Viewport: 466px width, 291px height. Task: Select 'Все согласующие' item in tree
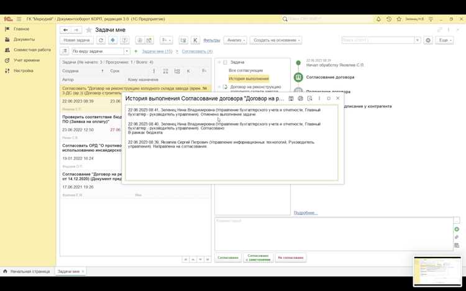pos(246,70)
